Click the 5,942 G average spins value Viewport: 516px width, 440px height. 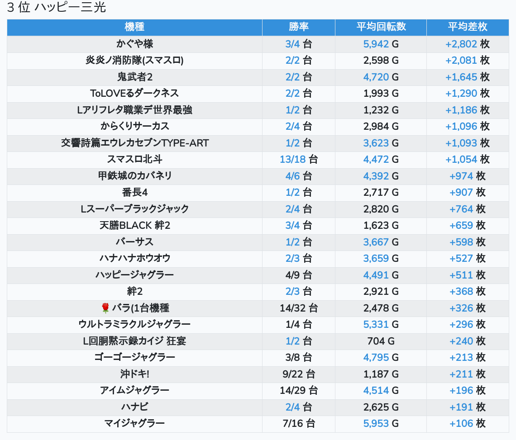click(381, 44)
